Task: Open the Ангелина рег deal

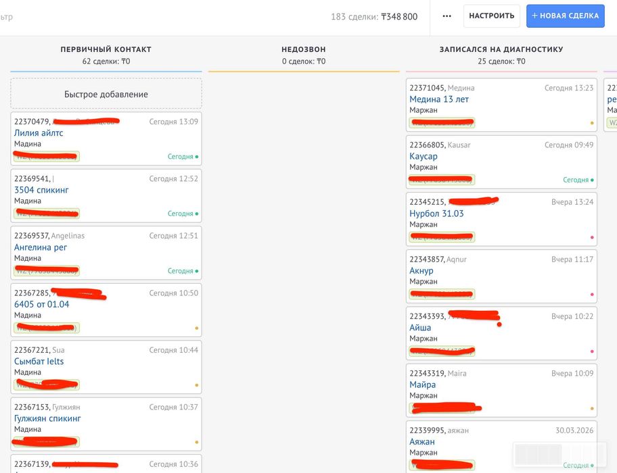Action: click(41, 247)
